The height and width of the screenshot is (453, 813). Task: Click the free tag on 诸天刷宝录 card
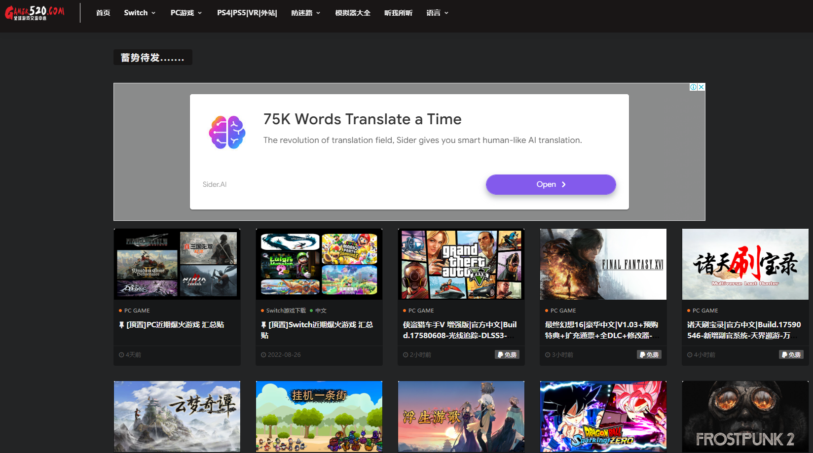[x=791, y=354]
